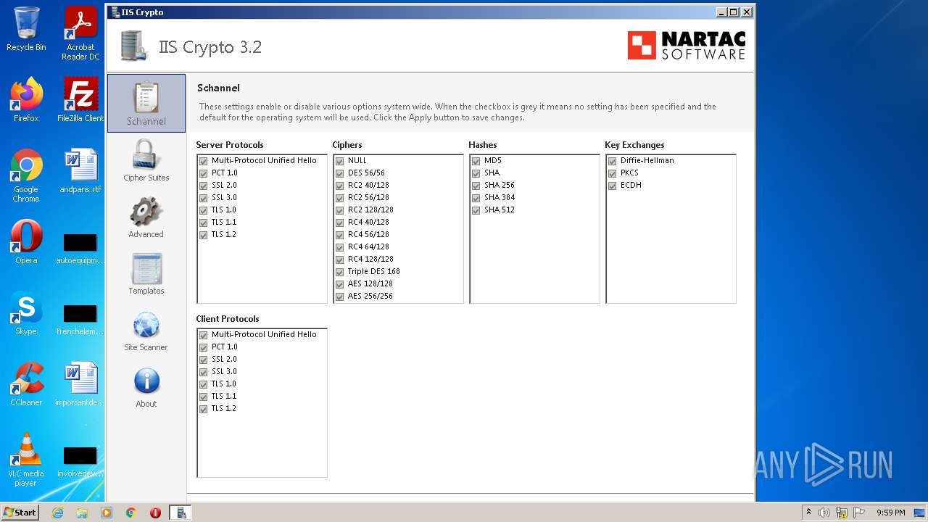Open the Start menu
928x522 pixels.
coord(20,513)
